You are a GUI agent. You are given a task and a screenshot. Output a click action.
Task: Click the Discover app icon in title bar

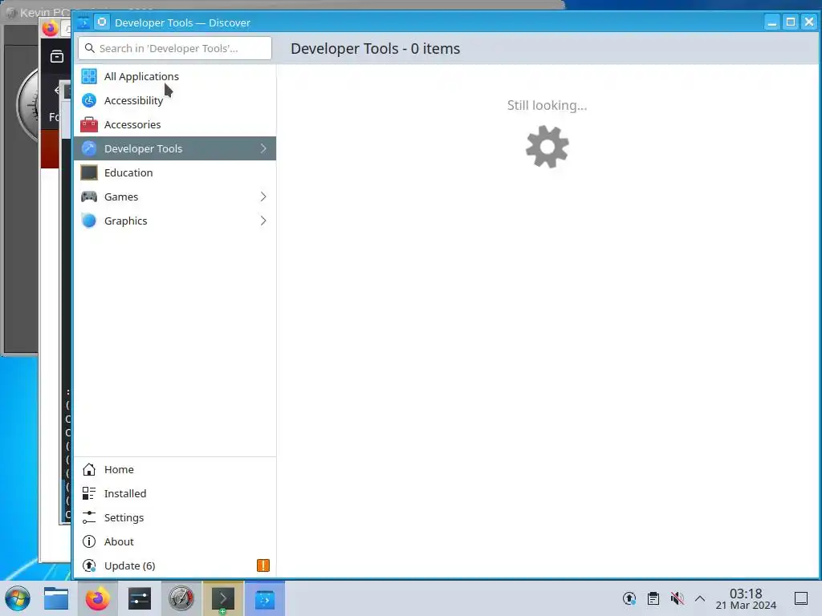(83, 22)
